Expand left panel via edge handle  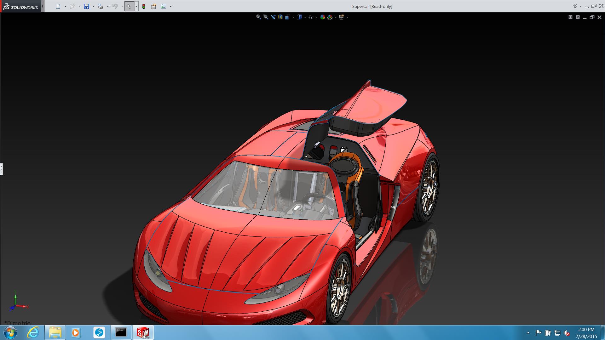coord(2,169)
